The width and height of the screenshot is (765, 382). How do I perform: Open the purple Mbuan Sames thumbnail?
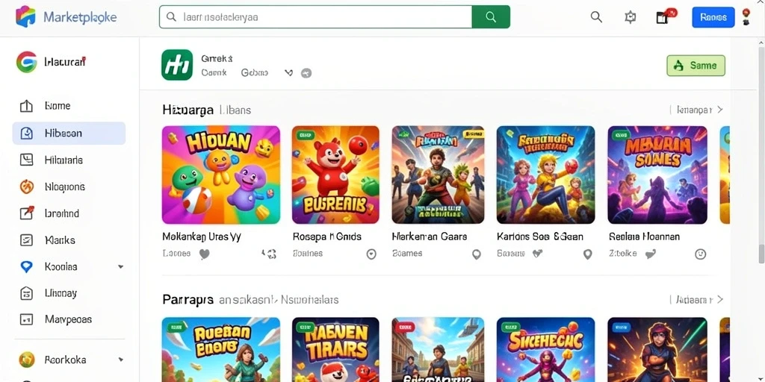point(657,175)
